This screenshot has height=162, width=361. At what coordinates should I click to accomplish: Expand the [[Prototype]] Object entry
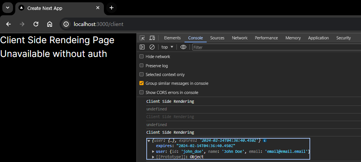[x=153, y=157]
